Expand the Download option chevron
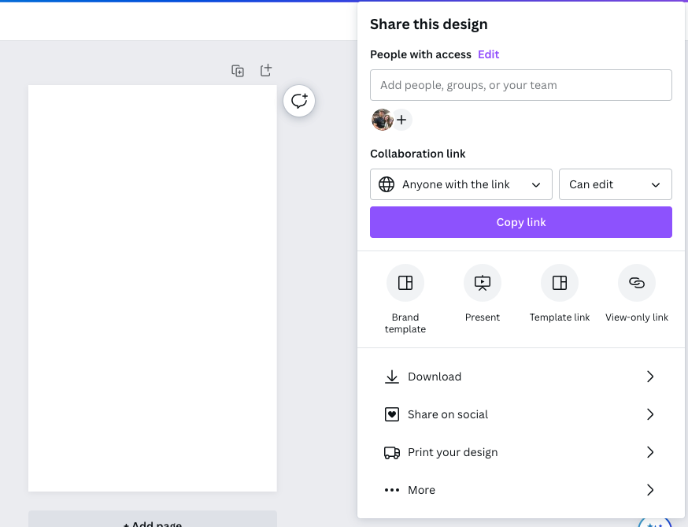Screen dimensions: 688x527 point(650,377)
